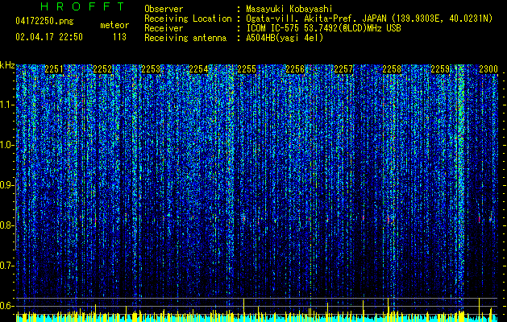Click the observer name Masayuki Kobayashi
The width and height of the screenshot is (507, 322).
289,9
